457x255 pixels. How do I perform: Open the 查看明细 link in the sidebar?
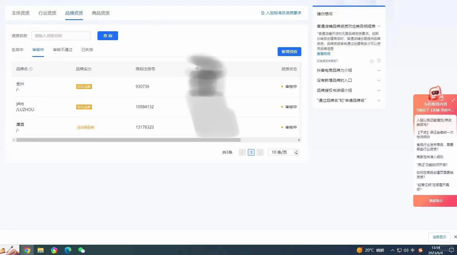323,54
